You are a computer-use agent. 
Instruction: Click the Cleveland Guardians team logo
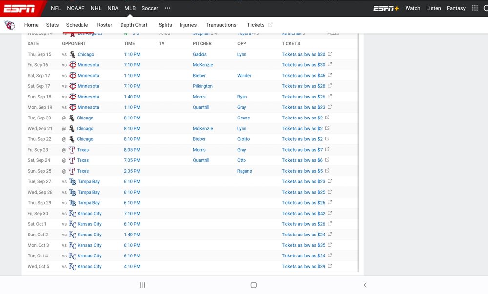point(9,25)
